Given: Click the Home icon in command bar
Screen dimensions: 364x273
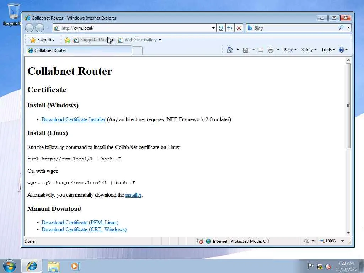Looking at the screenshot, I should (230, 50).
